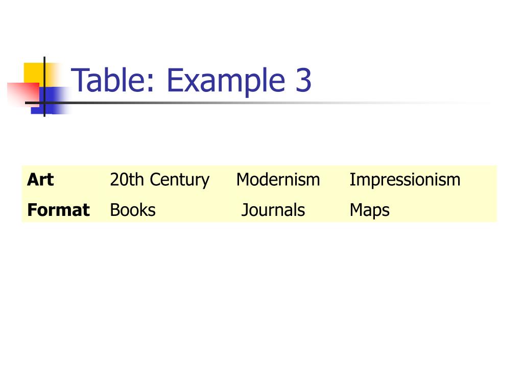This screenshot has height=392, width=523.
Task: Click the number '3' in the title
Action: (303, 80)
